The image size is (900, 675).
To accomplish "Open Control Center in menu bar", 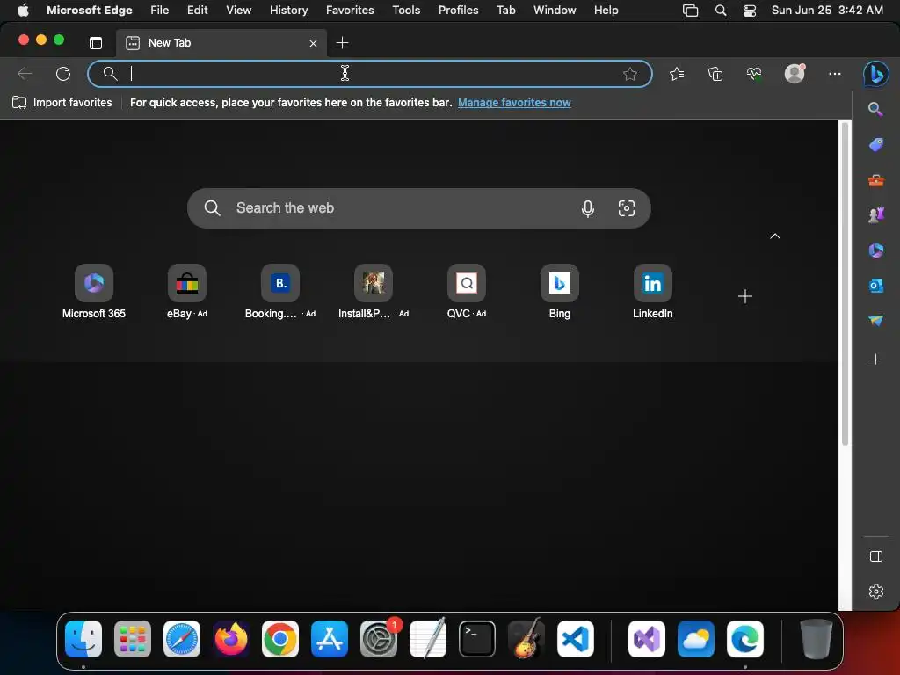I will [750, 11].
